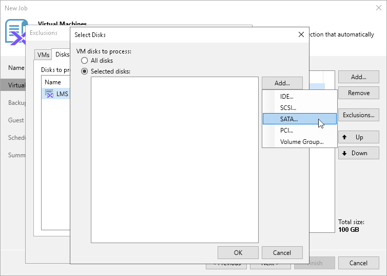The image size is (387, 276).
Task: Select PCI from the Add menu
Action: pyautogui.click(x=286, y=131)
